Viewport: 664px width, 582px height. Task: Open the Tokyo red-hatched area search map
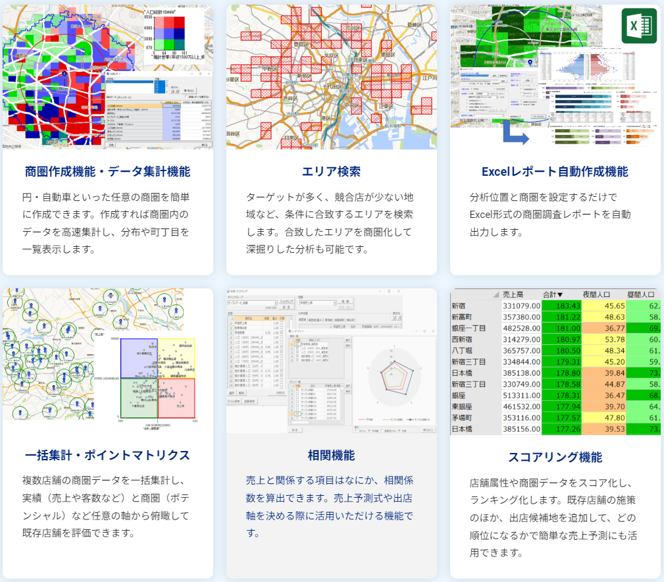[x=331, y=77]
